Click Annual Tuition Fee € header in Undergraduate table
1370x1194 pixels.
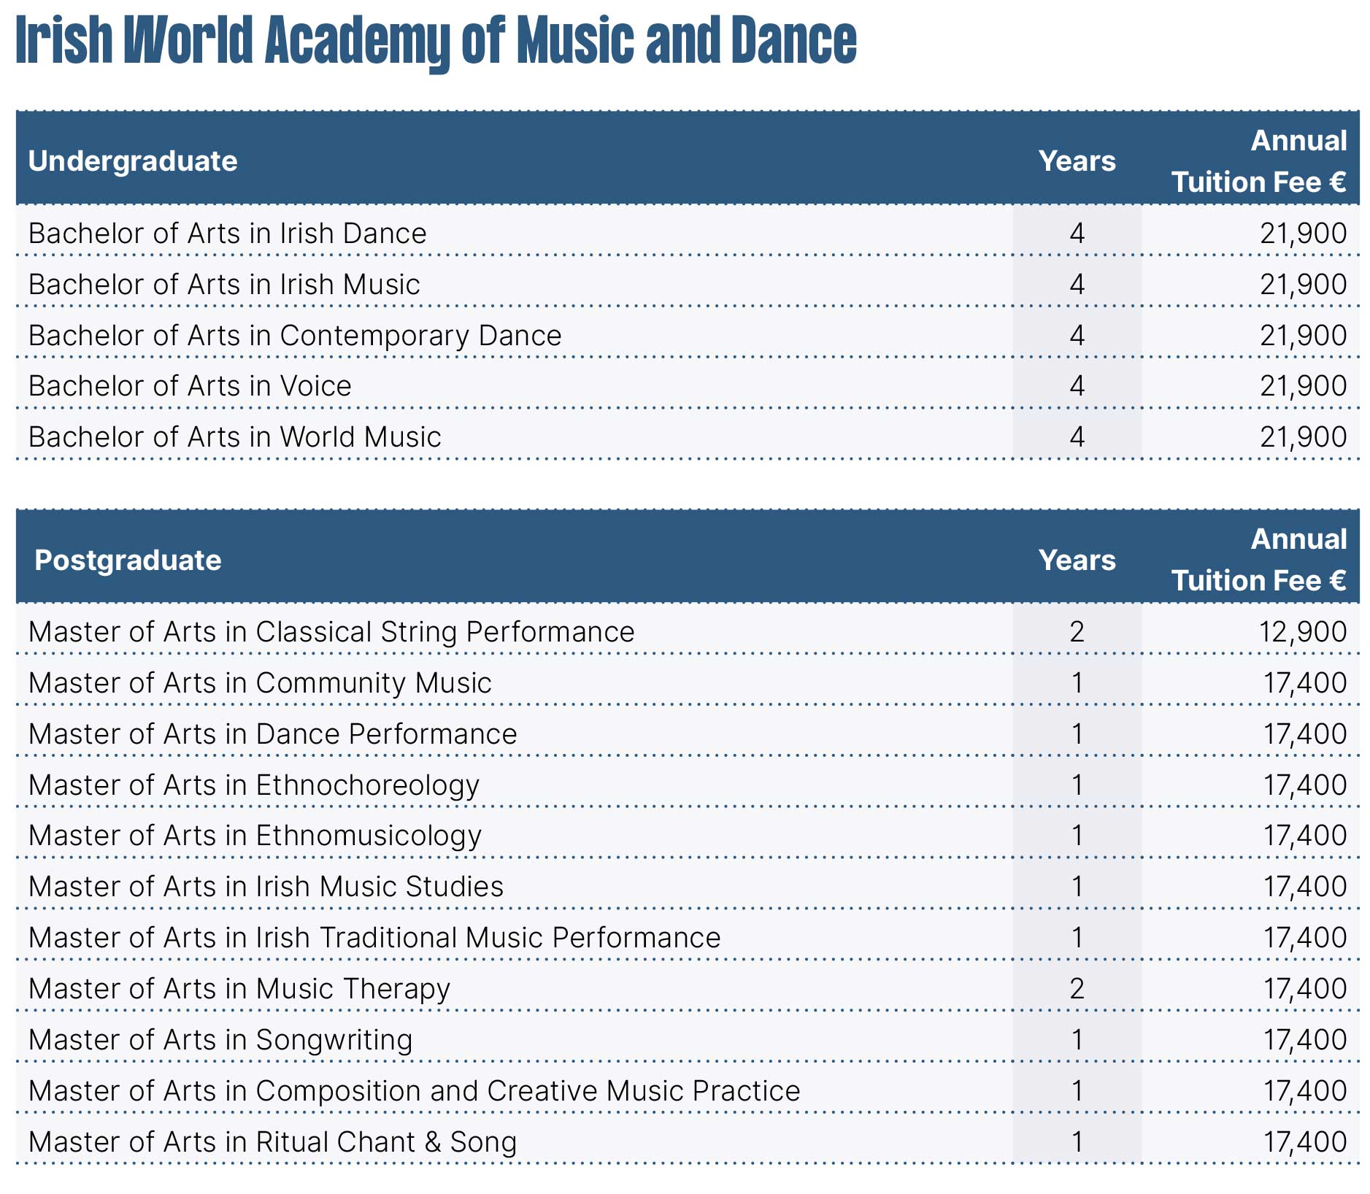tap(1259, 161)
